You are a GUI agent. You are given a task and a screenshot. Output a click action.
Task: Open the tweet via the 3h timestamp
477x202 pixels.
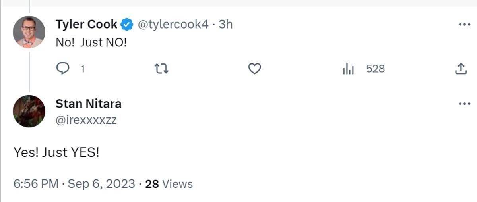tap(225, 25)
